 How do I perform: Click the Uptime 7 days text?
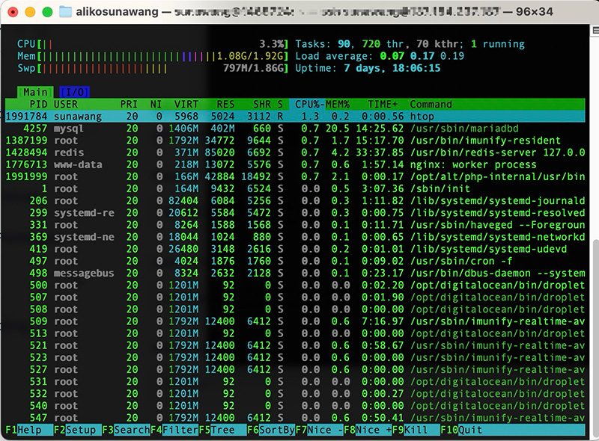368,68
